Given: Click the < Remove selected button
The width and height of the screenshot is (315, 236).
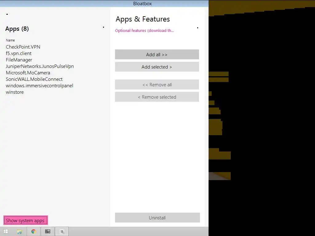Looking at the screenshot, I should tap(157, 97).
